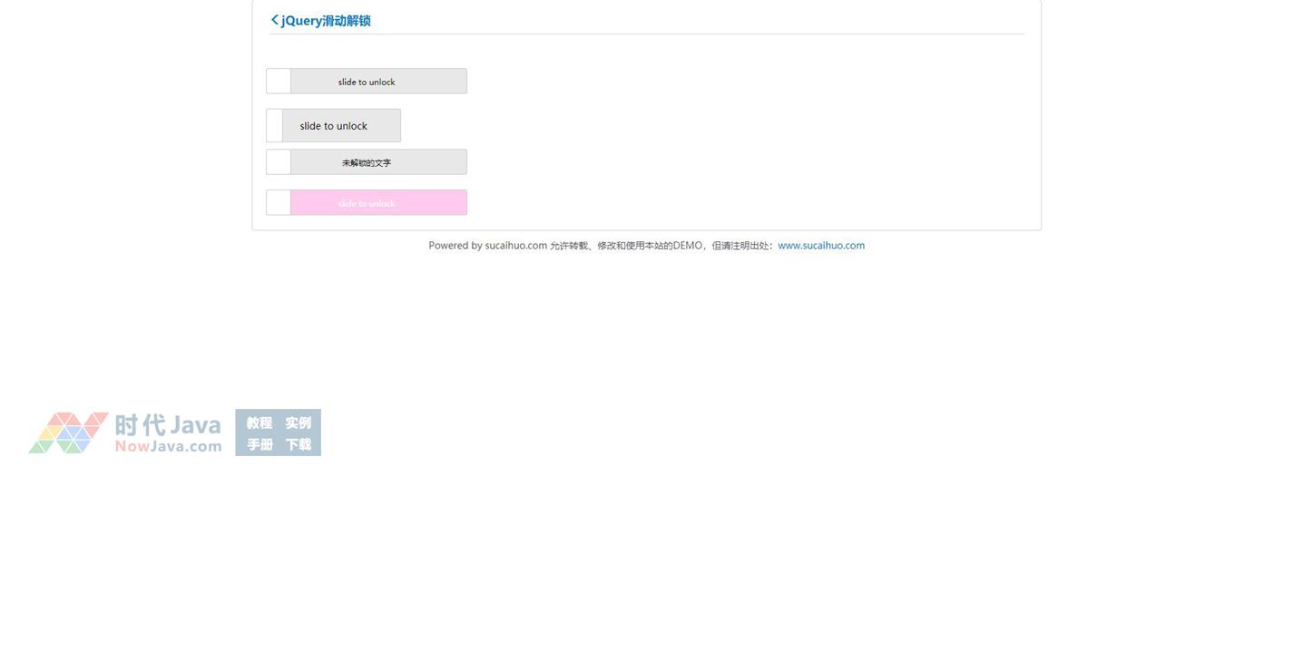
Task: Click the handle of the pink slider
Action: click(x=279, y=202)
